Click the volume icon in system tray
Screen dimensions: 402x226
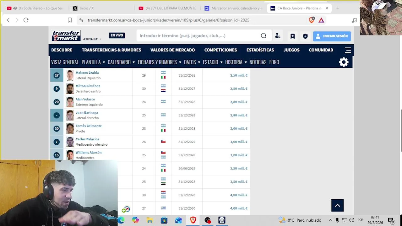click(x=351, y=220)
